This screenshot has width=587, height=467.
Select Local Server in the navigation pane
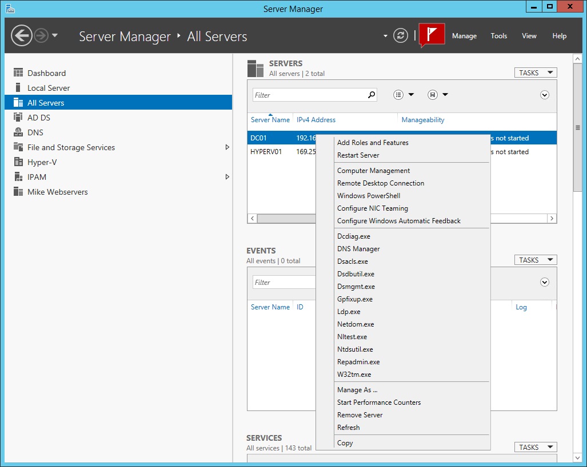(49, 87)
